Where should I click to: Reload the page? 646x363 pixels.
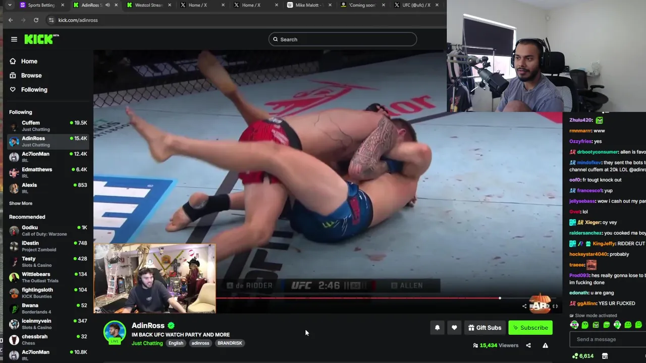pos(36,20)
